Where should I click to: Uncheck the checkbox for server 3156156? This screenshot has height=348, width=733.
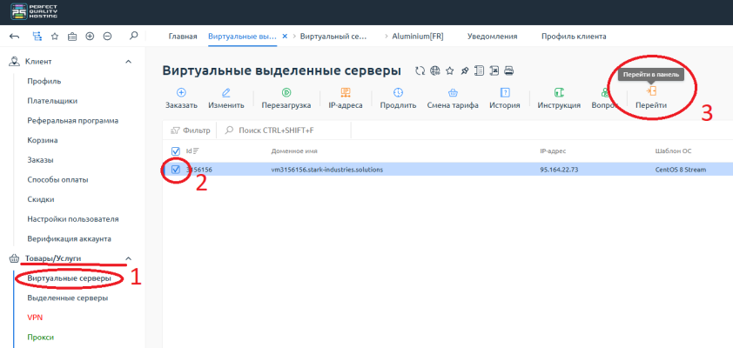(x=176, y=170)
